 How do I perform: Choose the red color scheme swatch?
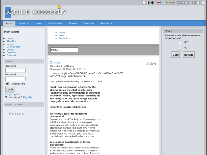(x=159, y=3)
